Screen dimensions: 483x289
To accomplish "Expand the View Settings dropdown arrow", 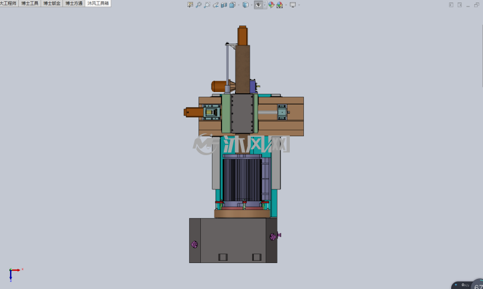I will 299,5.
